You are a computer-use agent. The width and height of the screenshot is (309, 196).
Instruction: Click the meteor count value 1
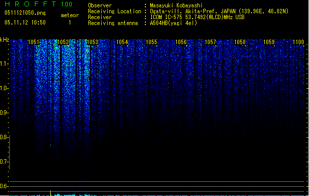pyautogui.click(x=70, y=23)
